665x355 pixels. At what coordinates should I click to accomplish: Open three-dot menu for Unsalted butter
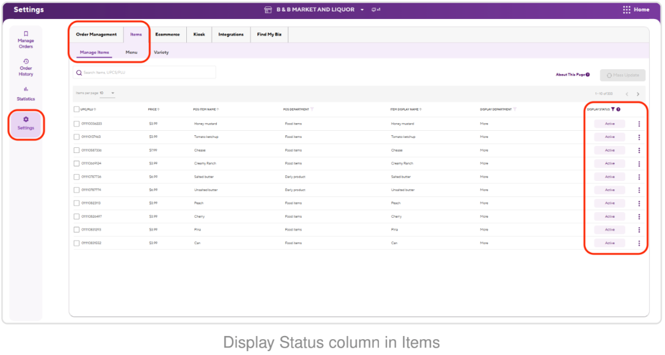[x=639, y=190]
